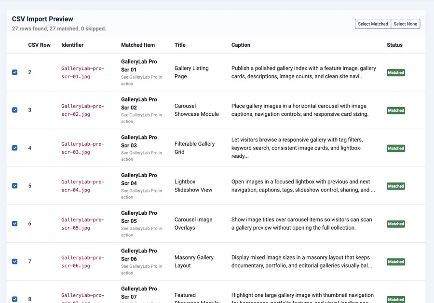
Task: Deselect the checkbox for CSV row 7
Action: click(x=14, y=262)
